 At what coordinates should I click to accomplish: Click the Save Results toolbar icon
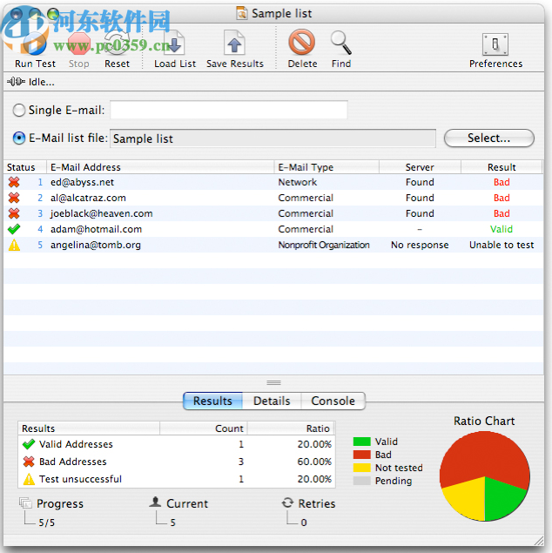point(234,43)
